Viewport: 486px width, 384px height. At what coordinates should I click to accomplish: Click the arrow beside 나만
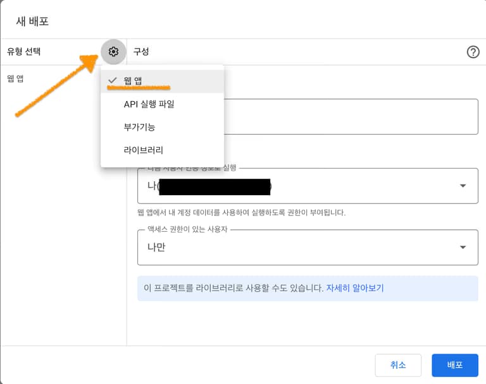463,247
